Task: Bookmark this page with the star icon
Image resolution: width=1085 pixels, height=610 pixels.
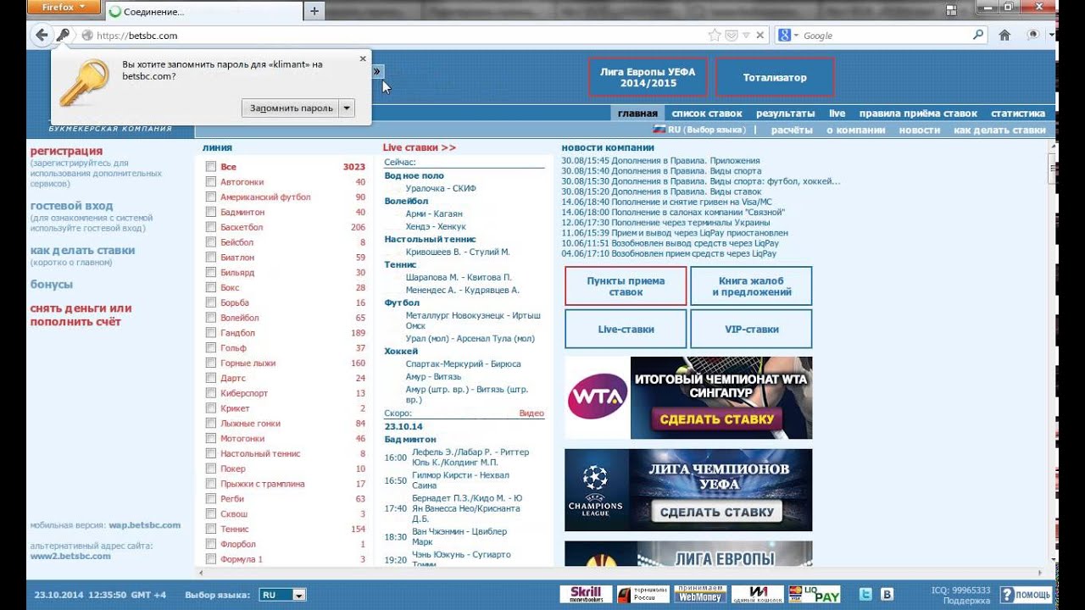Action: (x=715, y=36)
